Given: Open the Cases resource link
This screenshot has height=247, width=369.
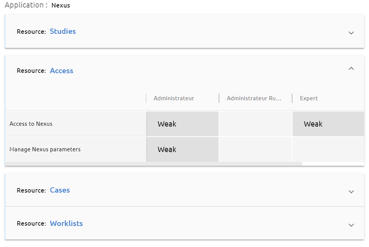Looking at the screenshot, I should point(60,190).
